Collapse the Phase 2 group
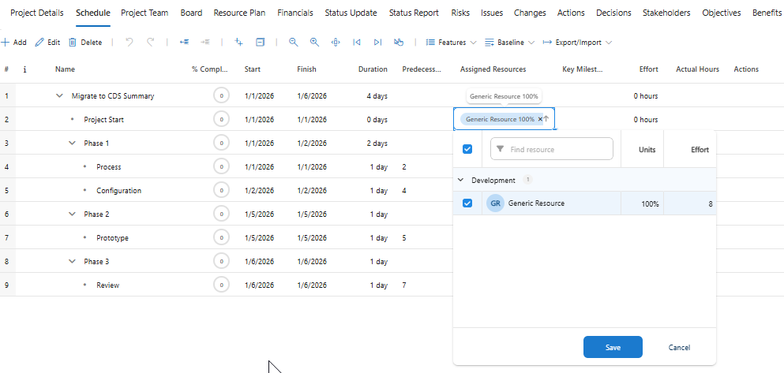 click(72, 214)
